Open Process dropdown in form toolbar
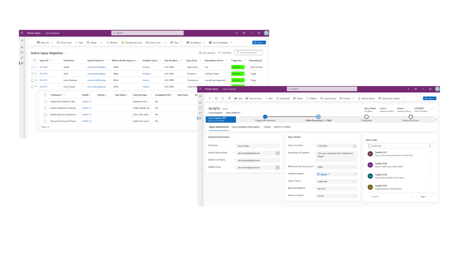464x260 pixels. [x=353, y=98]
